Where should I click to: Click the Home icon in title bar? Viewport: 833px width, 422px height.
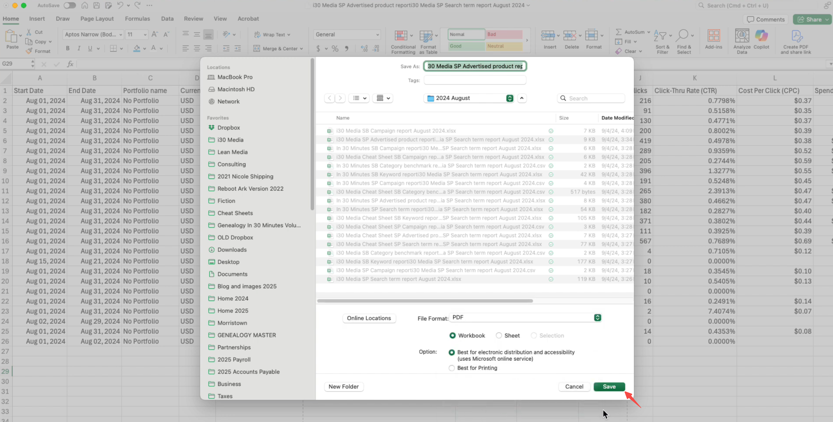84,5
